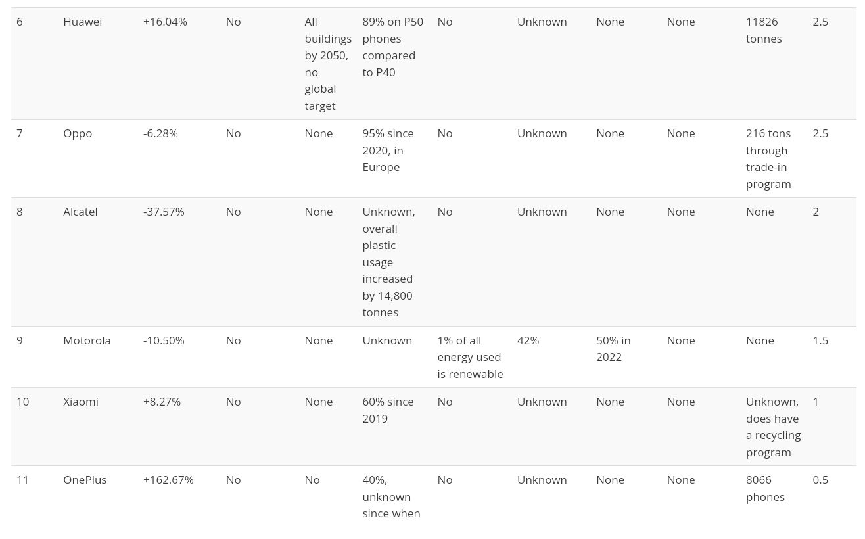Image resolution: width=865 pixels, height=539 pixels.
Task: Select '216 tons through trade-in program' cell
Action: (768, 158)
